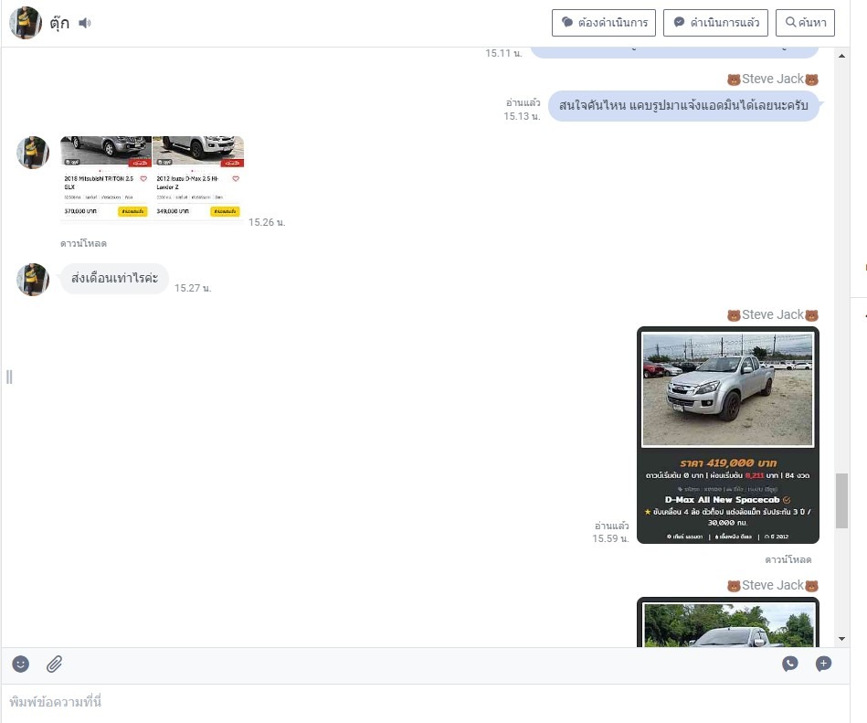Download the D-Max Spacecab image
Image resolution: width=867 pixels, height=723 pixels.
coord(788,559)
